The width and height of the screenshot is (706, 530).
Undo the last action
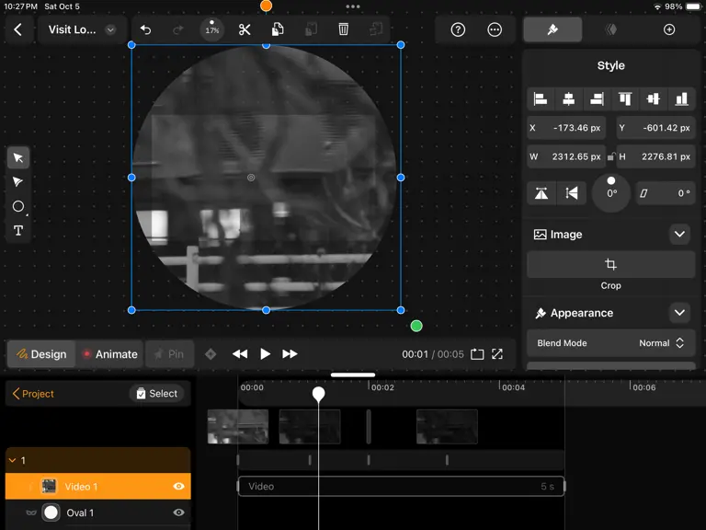click(x=145, y=29)
